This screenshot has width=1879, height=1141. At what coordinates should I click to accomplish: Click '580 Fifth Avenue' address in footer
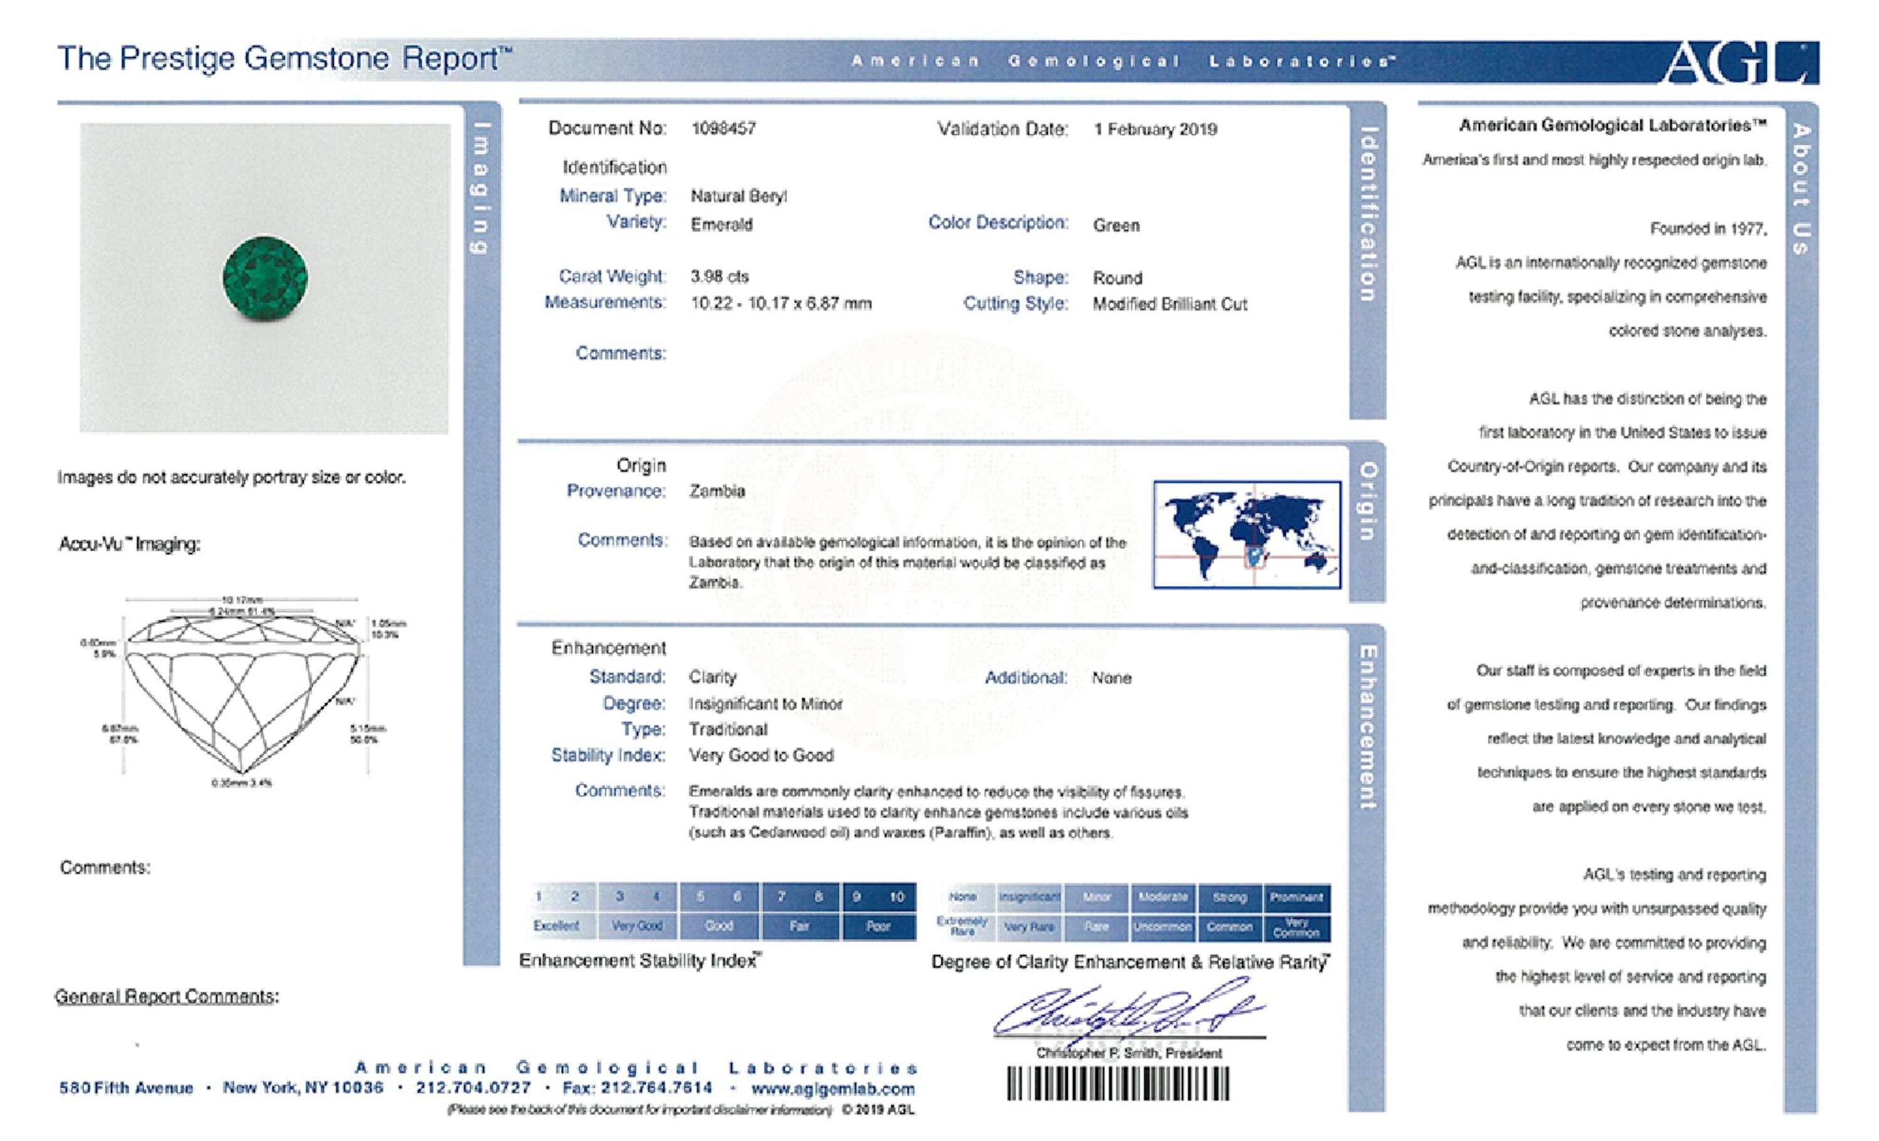click(126, 1088)
